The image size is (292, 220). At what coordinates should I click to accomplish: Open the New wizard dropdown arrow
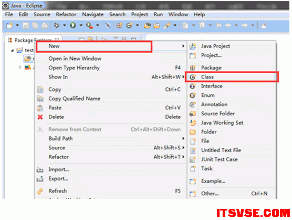[x=17, y=25]
